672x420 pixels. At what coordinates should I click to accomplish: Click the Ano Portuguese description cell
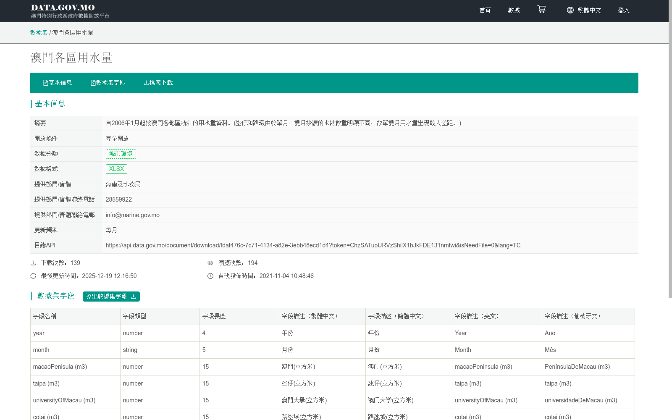coord(588,333)
